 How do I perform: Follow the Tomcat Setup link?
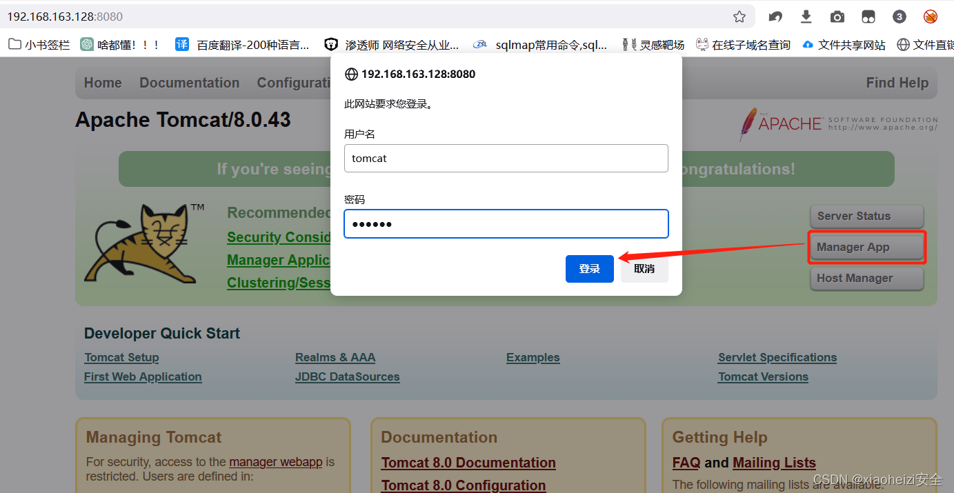pyautogui.click(x=121, y=357)
